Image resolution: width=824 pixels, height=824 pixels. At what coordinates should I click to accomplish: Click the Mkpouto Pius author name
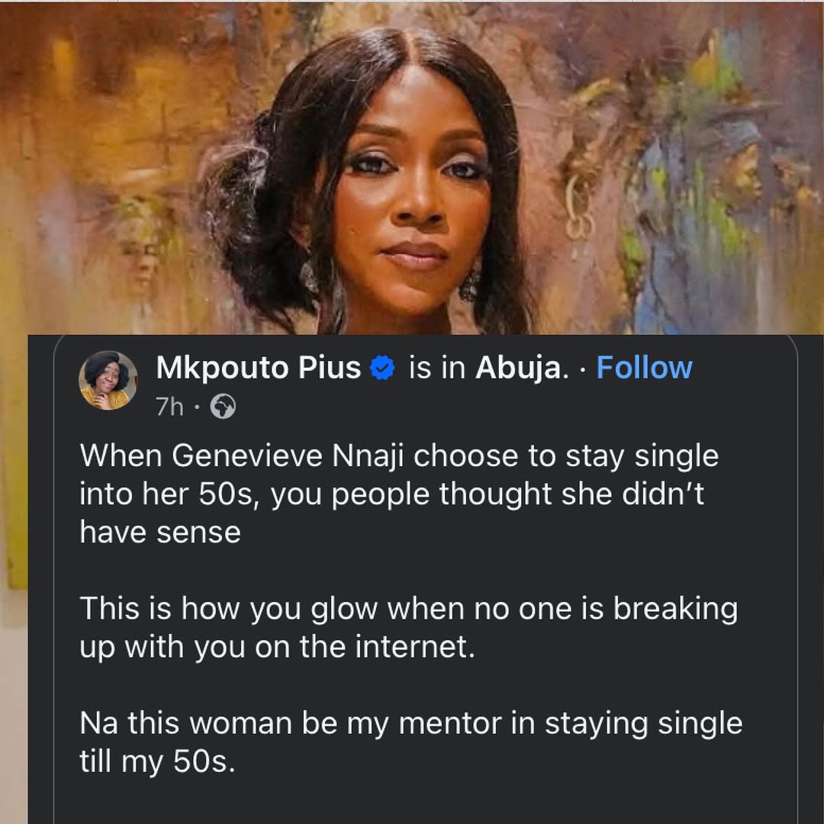point(258,369)
